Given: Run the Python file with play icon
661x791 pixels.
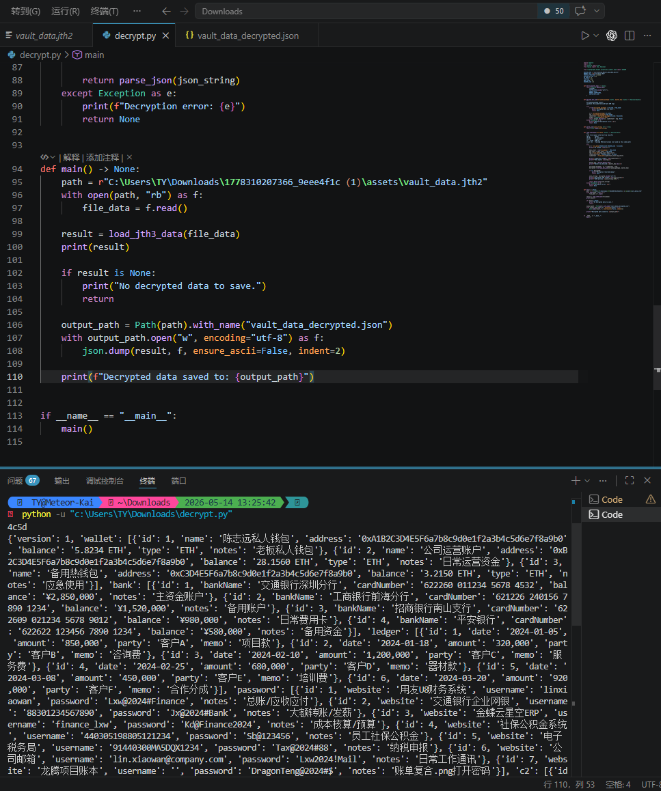Looking at the screenshot, I should click(584, 36).
